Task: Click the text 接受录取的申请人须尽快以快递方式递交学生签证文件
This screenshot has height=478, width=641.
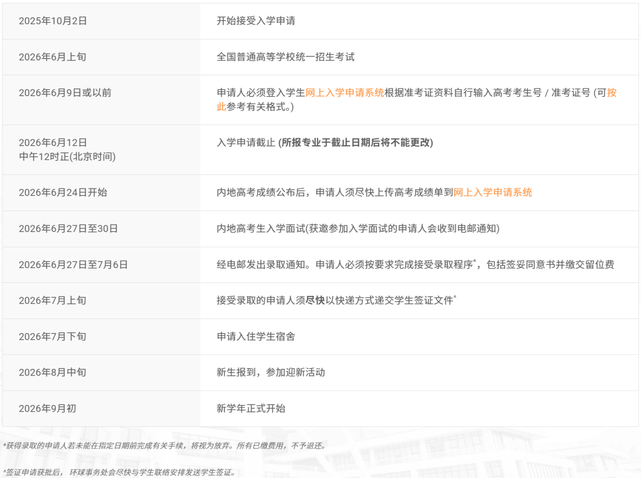Action: click(335, 301)
